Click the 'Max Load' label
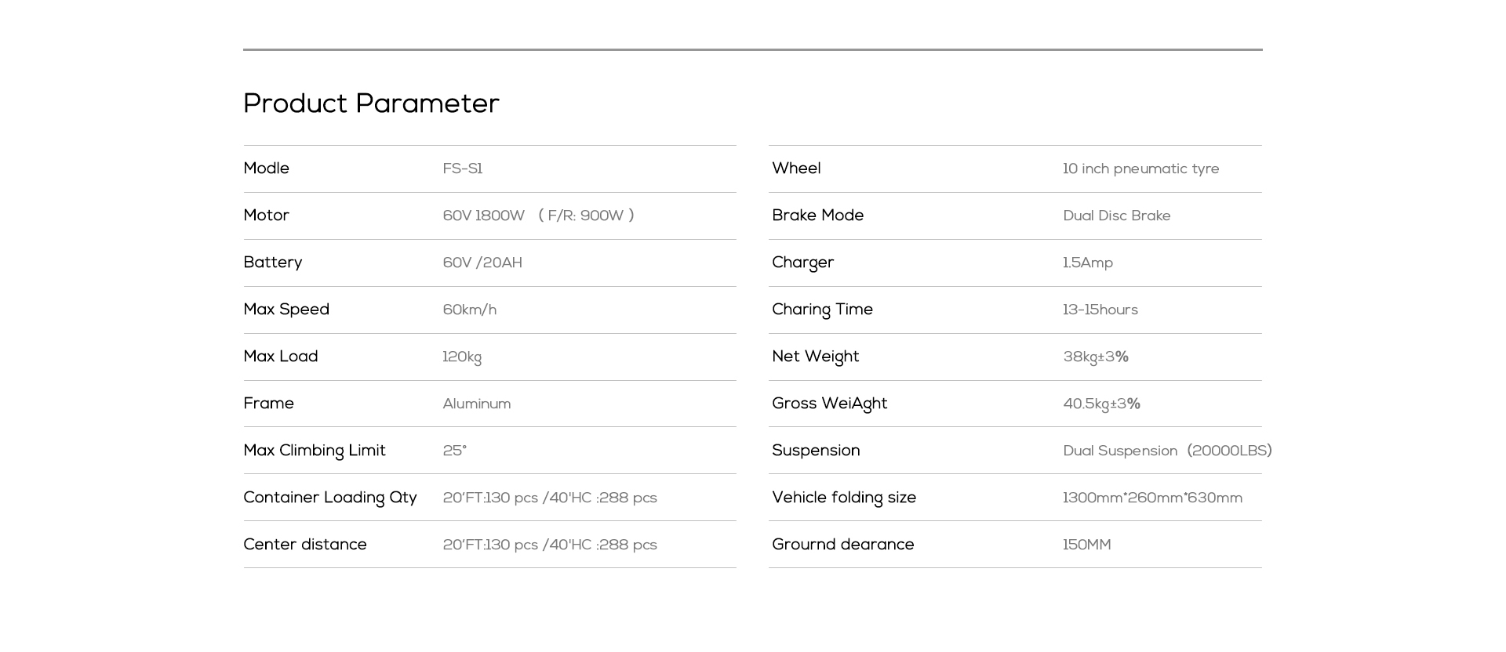The width and height of the screenshot is (1506, 652). [281, 357]
